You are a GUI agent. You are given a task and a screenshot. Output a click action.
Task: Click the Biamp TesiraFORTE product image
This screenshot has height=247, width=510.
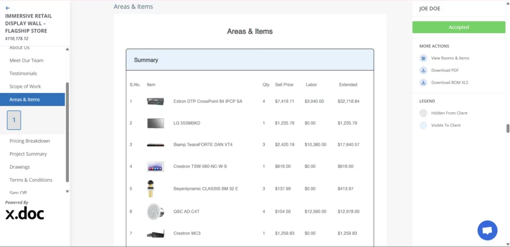tap(155, 145)
